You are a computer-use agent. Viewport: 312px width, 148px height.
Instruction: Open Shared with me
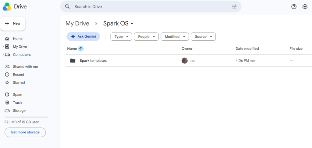[x=26, y=67]
